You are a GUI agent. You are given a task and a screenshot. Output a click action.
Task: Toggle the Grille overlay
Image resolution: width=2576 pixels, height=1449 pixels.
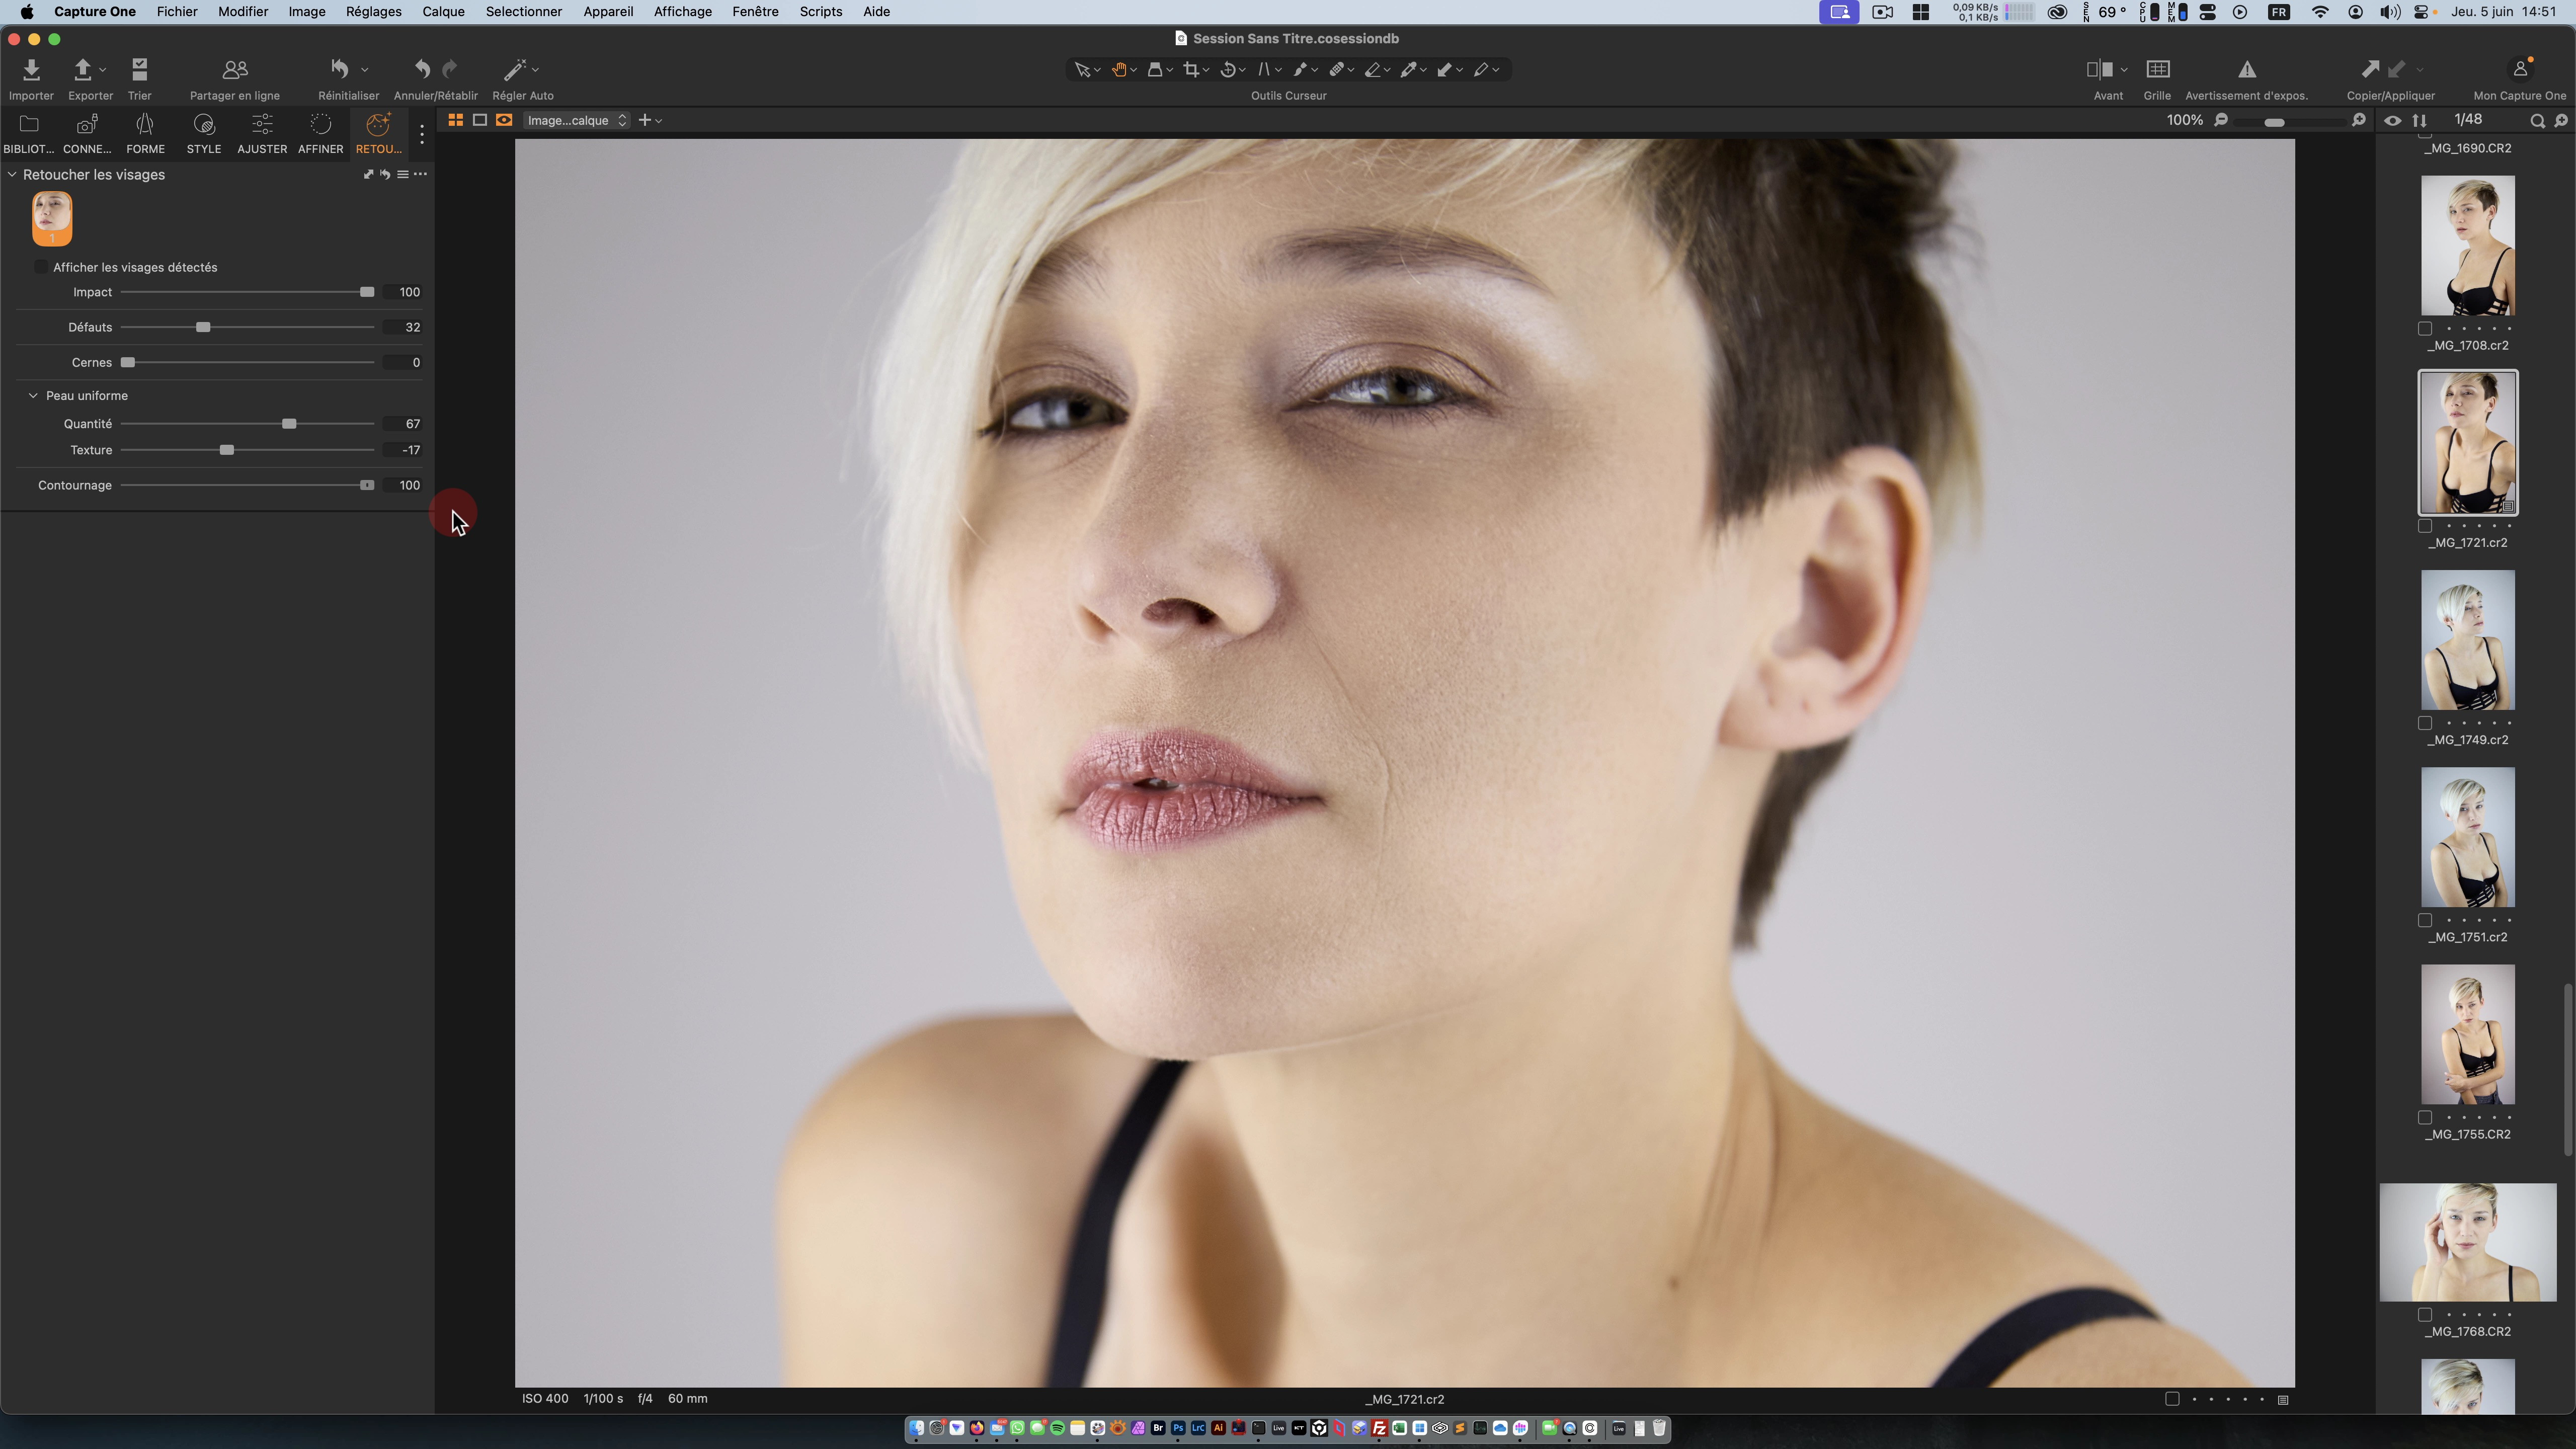pos(2158,69)
